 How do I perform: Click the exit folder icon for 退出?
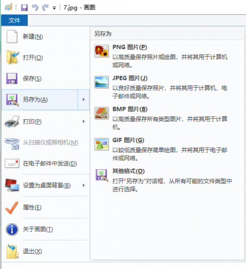[x=12, y=251]
